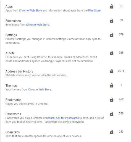Follow Chrome Web Store link under Extensions
The width and height of the screenshot is (131, 142).
(38, 25)
